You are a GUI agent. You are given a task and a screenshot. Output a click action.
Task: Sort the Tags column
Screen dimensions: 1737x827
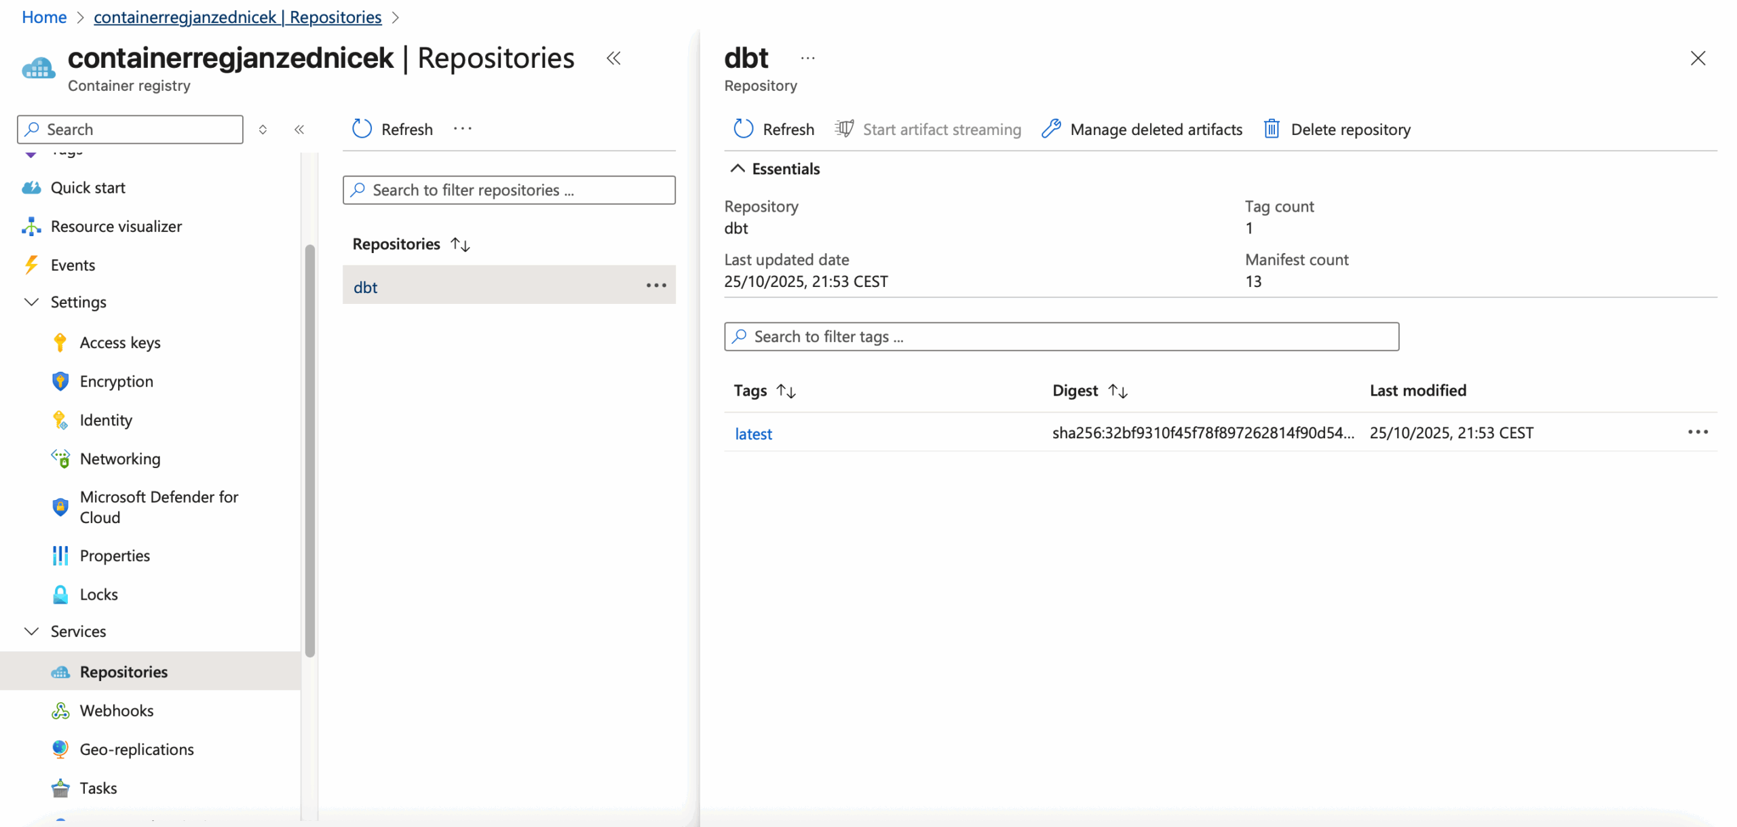(786, 391)
